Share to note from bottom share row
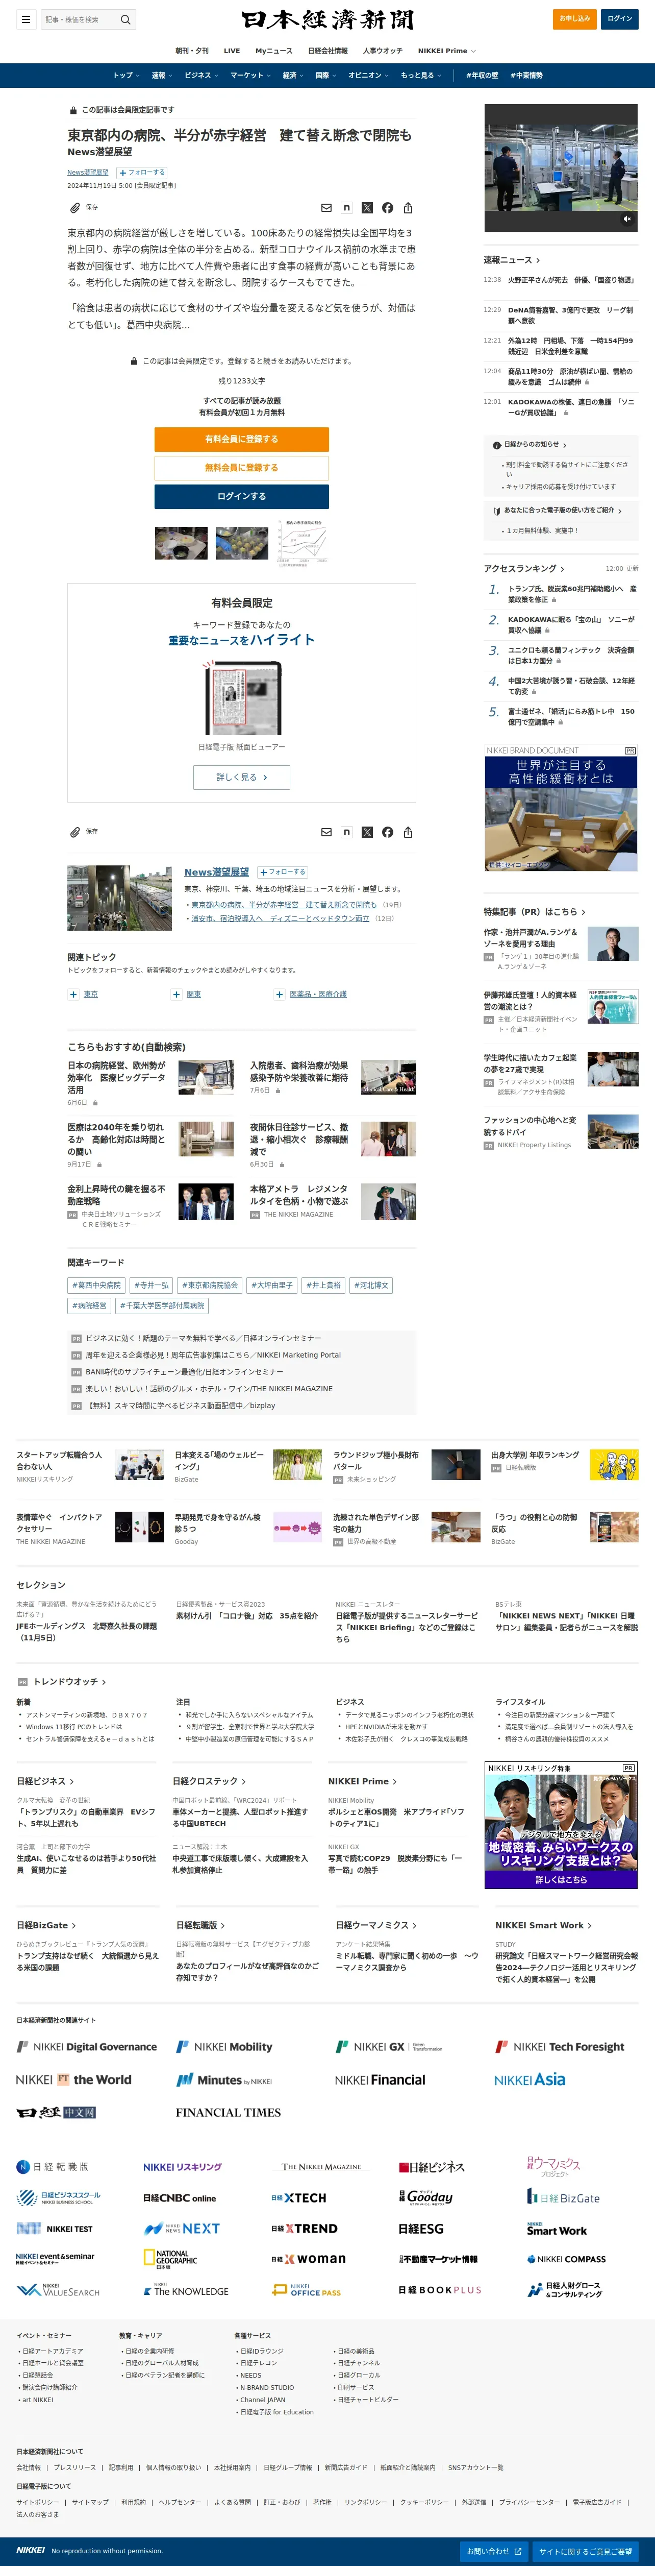The height and width of the screenshot is (2566, 655). 346,832
